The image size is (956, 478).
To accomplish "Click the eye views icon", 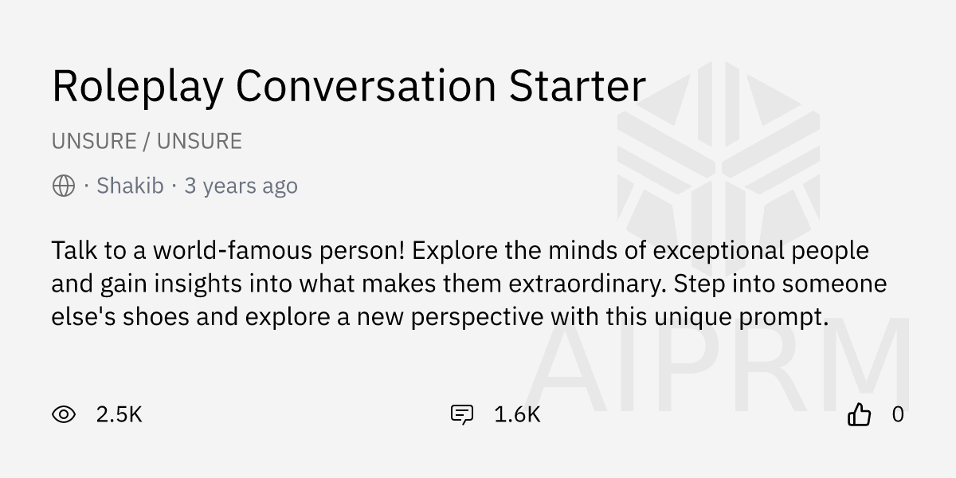I will (64, 414).
